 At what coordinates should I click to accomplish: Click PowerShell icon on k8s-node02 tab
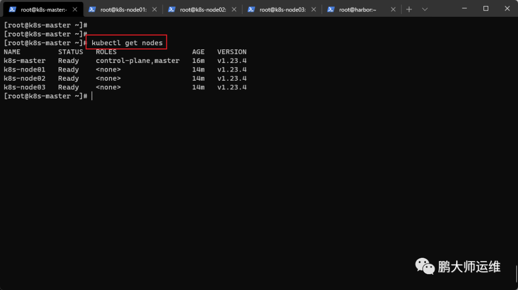point(171,10)
